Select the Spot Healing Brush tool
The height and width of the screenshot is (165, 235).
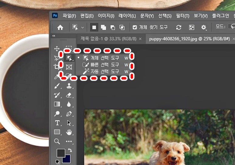pyautogui.click(x=68, y=76)
